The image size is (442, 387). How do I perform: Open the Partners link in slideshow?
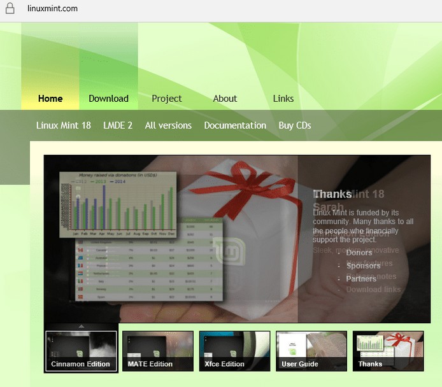[x=361, y=279]
